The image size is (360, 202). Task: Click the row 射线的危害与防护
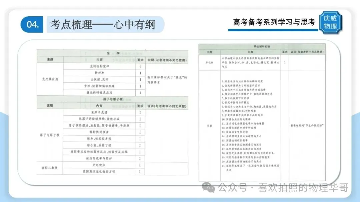point(99,158)
